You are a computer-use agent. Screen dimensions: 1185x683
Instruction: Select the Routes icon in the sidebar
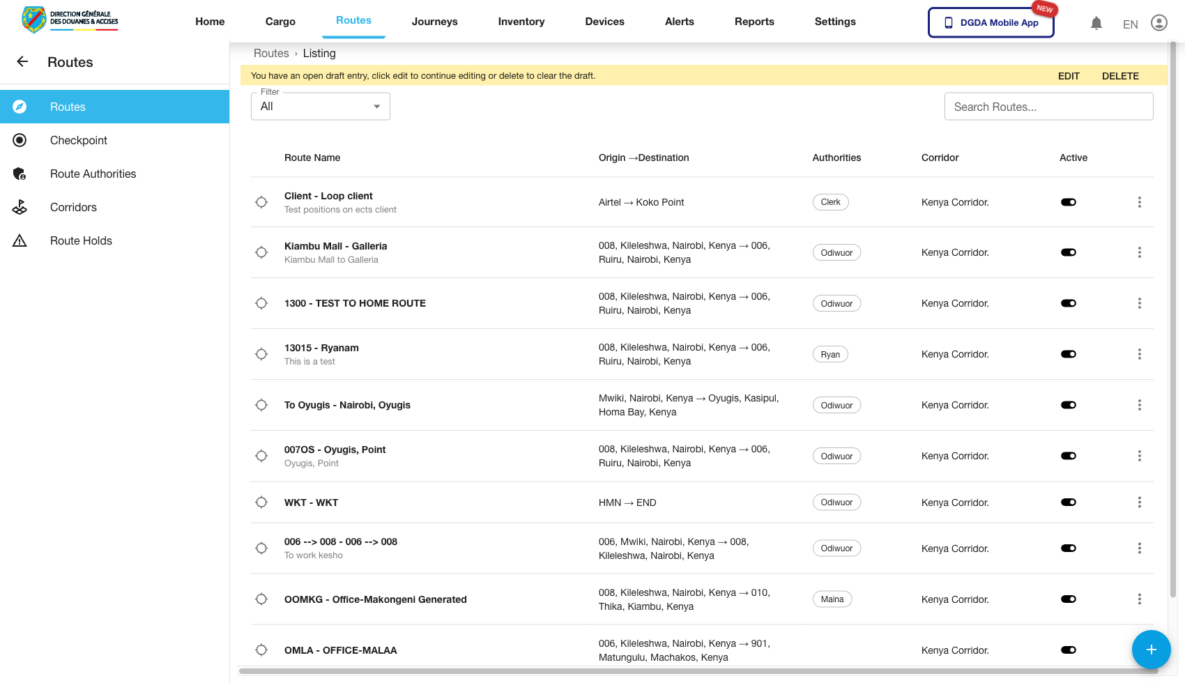(x=20, y=107)
